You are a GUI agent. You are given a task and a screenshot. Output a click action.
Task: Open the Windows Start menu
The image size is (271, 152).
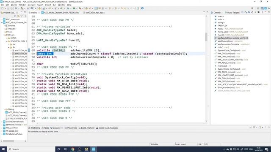pos(3,149)
